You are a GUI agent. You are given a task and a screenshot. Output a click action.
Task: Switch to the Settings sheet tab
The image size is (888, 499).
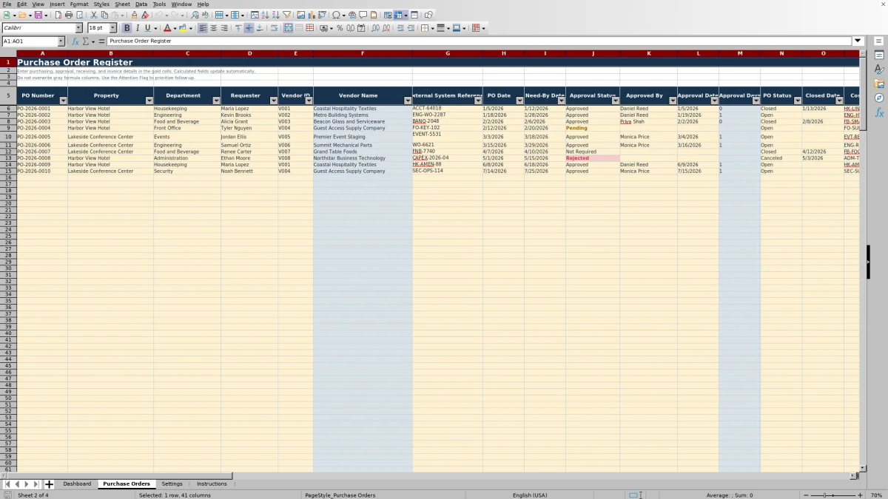tap(172, 484)
